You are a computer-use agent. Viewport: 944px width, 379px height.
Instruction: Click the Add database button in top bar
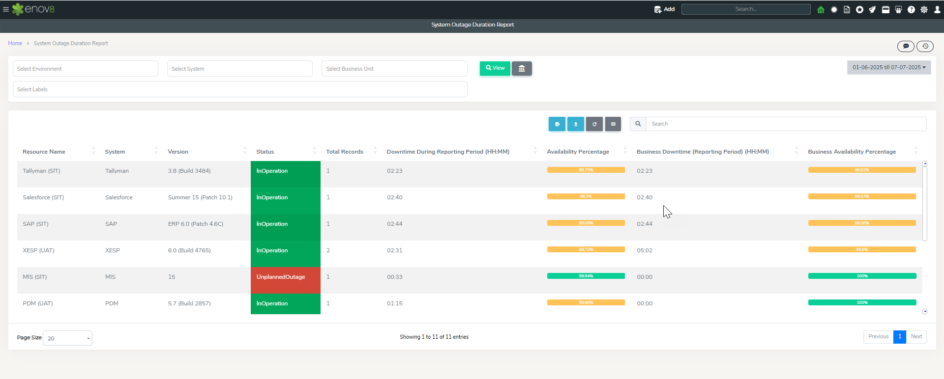(x=664, y=9)
